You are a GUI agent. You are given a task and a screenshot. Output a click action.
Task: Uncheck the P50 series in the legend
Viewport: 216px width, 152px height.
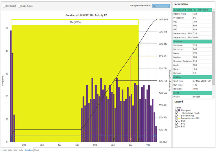(177, 121)
